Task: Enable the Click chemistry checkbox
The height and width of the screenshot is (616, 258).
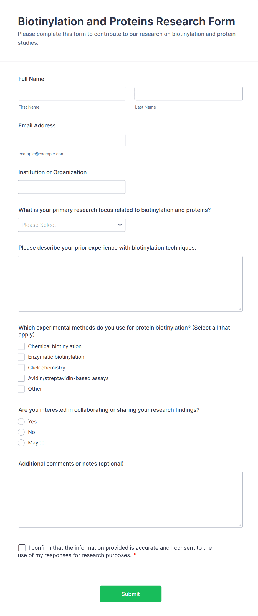Action: (21, 368)
